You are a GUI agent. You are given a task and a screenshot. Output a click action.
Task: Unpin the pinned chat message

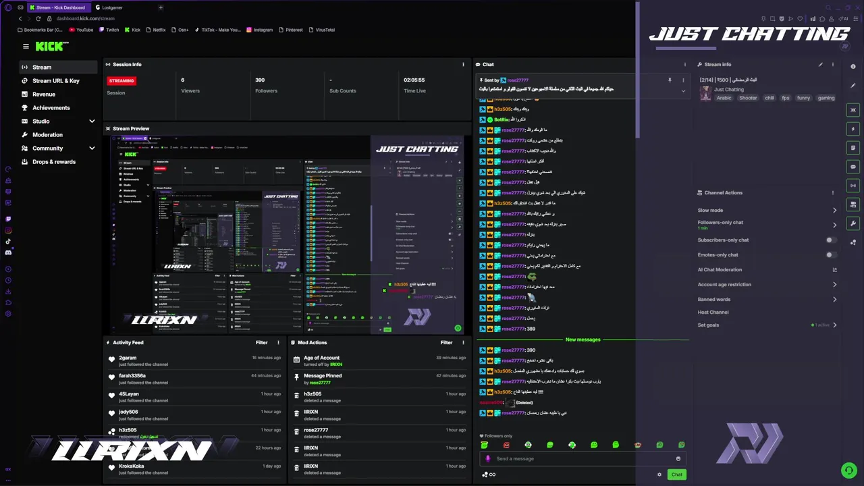[670, 80]
